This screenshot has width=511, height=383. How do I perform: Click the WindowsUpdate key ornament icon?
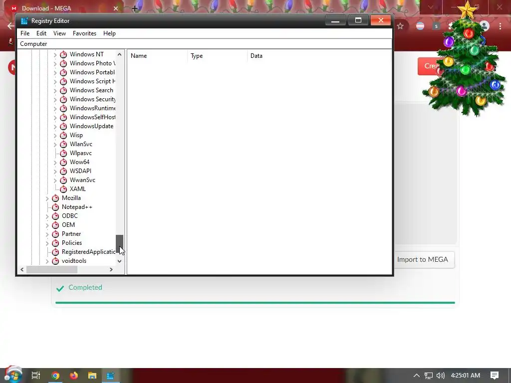pos(63,126)
